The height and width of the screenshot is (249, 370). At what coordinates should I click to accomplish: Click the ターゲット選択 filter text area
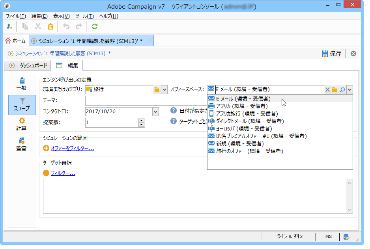(195, 196)
